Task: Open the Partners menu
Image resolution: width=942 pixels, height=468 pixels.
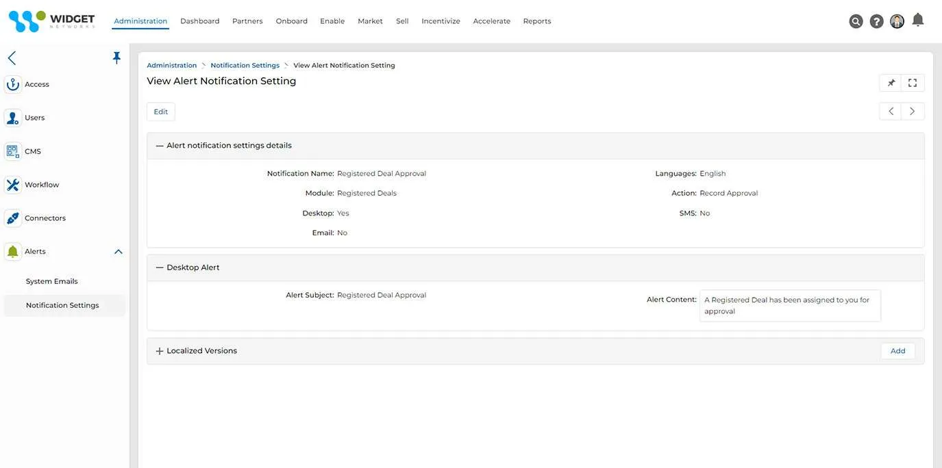Action: pos(247,21)
